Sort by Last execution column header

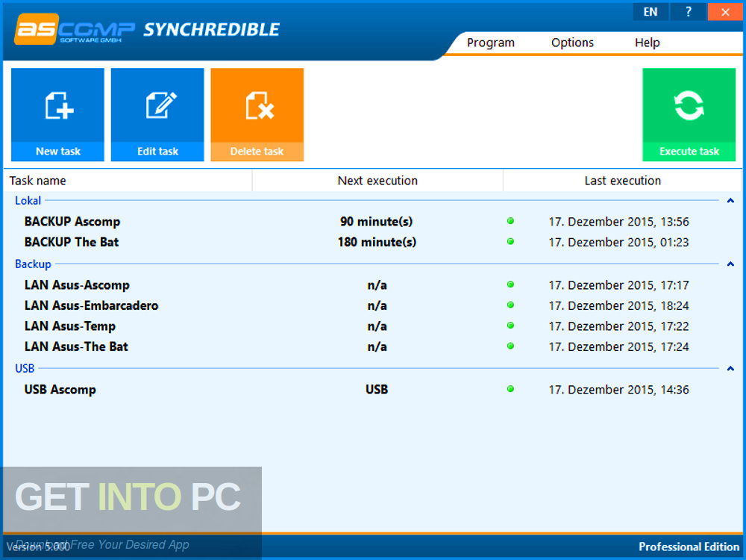pyautogui.click(x=622, y=181)
